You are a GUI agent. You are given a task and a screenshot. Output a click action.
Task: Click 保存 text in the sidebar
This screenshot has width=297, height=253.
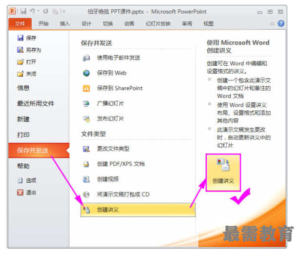(x=31, y=38)
